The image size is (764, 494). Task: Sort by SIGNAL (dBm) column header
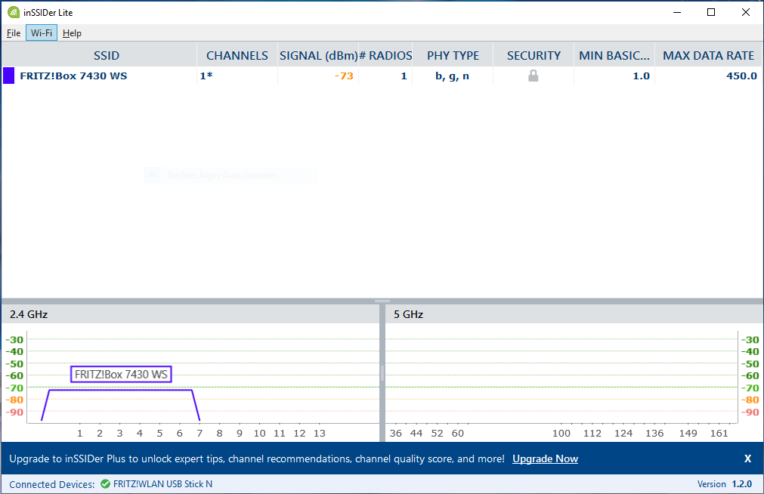tap(319, 56)
